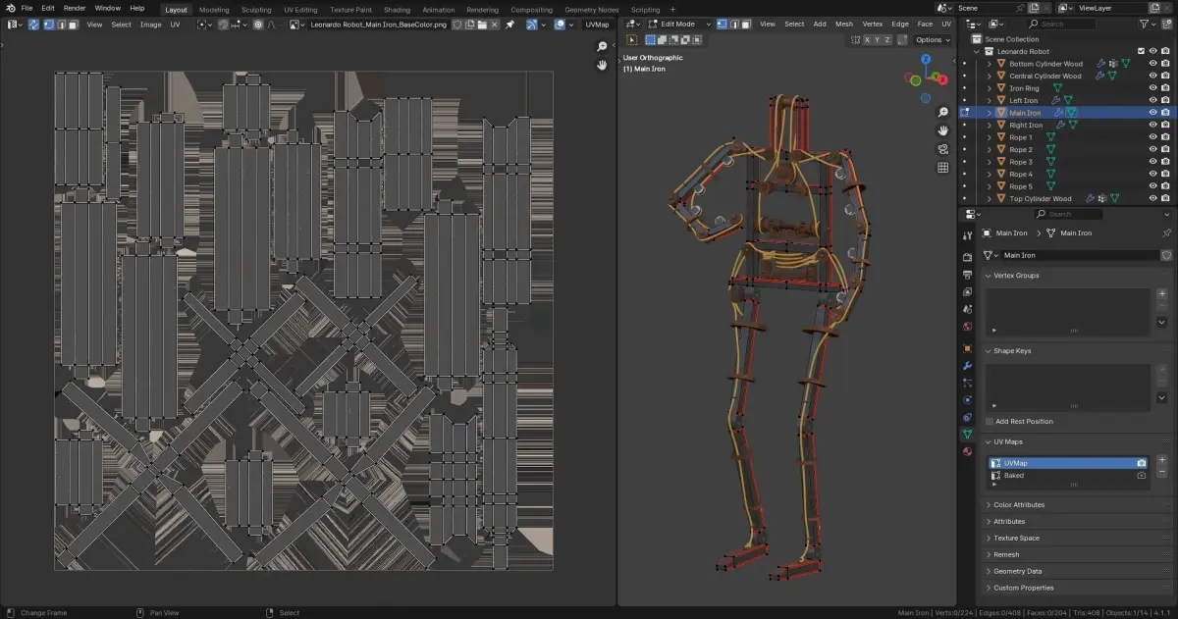The width and height of the screenshot is (1178, 619).
Task: Hide Rope 3 using its eye icon
Action: coord(1152,162)
